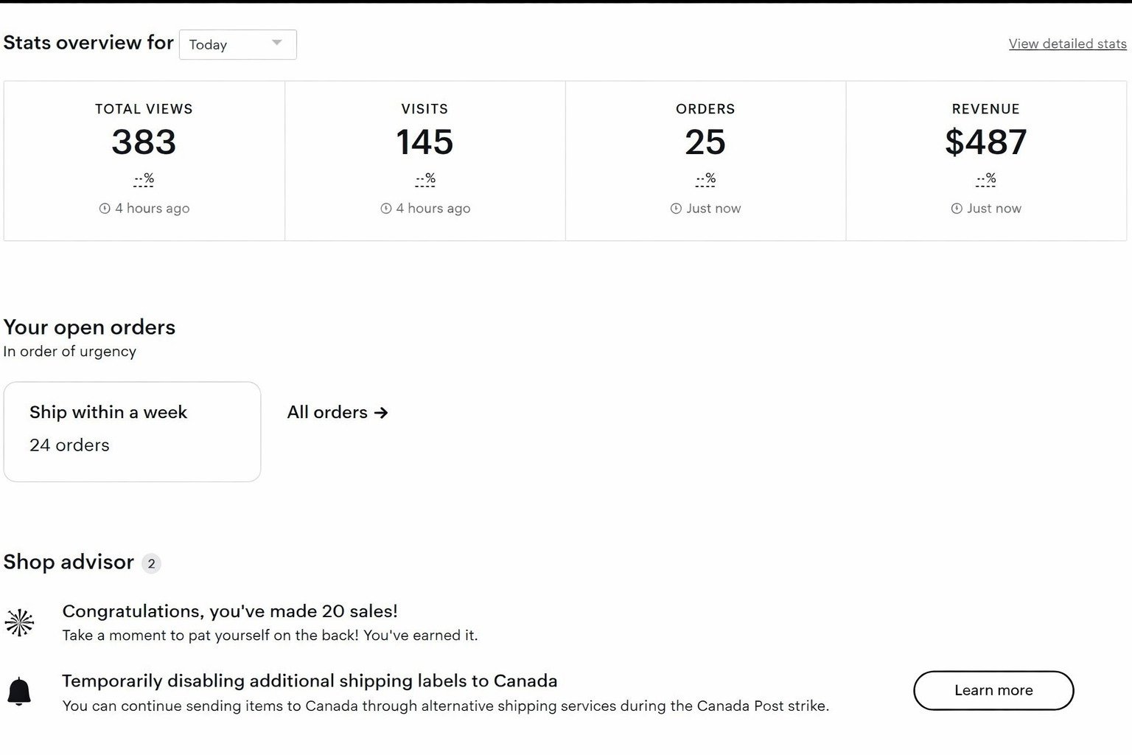Click the celebration starburst icon
The image size is (1132, 755).
tap(19, 623)
